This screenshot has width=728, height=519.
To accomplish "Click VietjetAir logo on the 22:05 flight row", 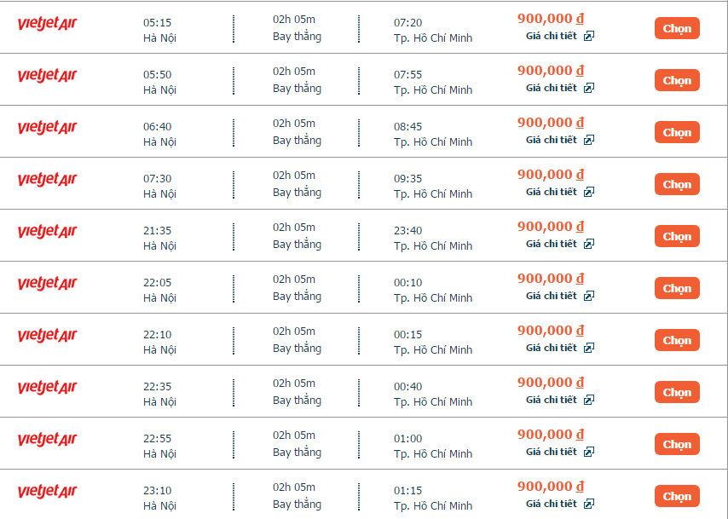I will pyautogui.click(x=47, y=283).
